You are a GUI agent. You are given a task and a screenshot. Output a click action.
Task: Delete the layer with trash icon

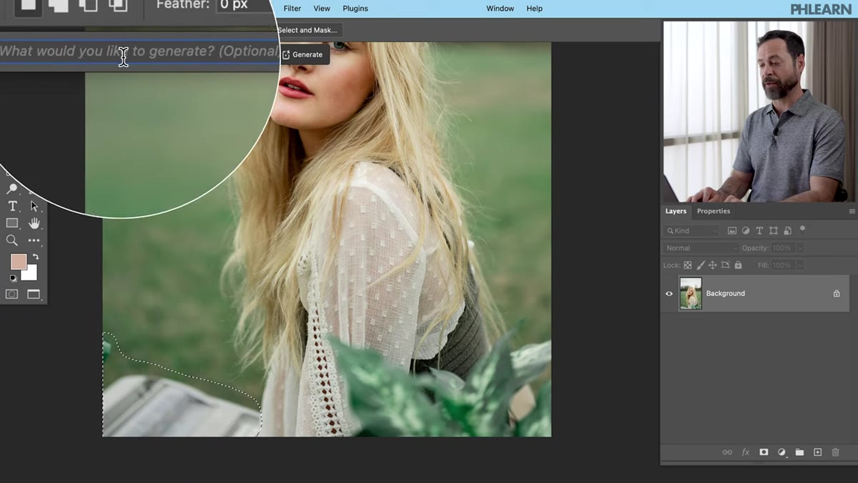tap(835, 452)
